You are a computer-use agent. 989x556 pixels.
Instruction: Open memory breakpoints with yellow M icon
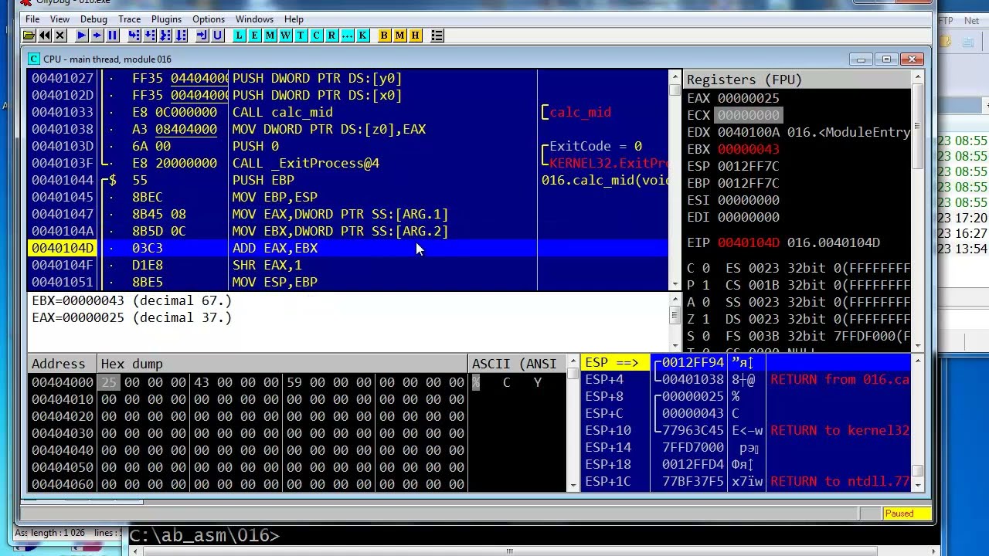[399, 36]
